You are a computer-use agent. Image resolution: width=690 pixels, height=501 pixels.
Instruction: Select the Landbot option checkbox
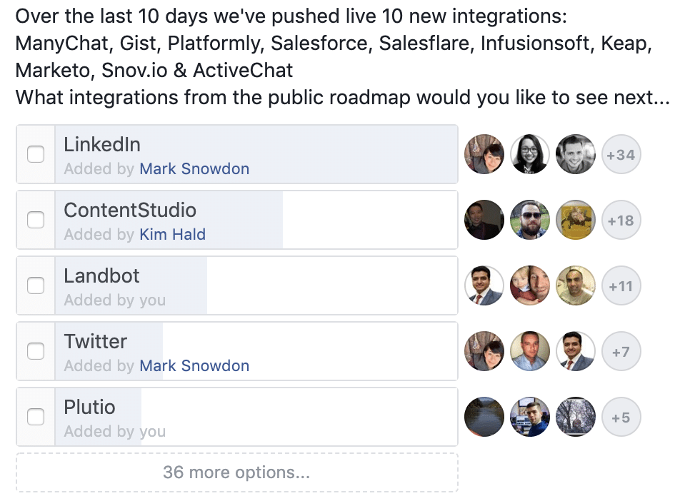coord(36,285)
